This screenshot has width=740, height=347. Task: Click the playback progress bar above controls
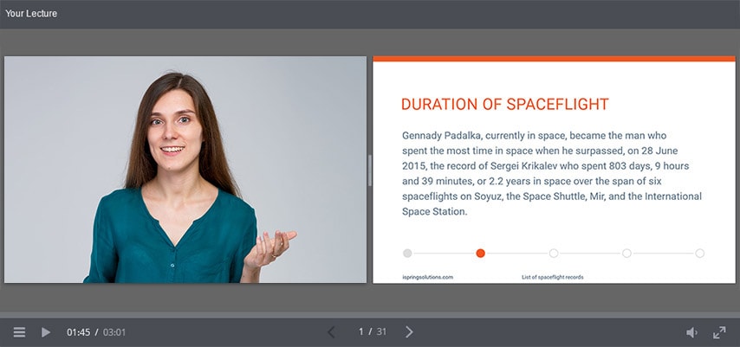(x=370, y=314)
